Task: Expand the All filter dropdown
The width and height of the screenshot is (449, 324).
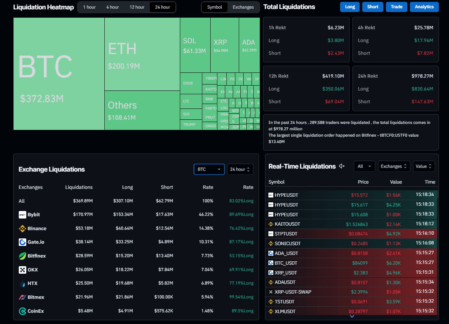Action: pyautogui.click(x=364, y=166)
